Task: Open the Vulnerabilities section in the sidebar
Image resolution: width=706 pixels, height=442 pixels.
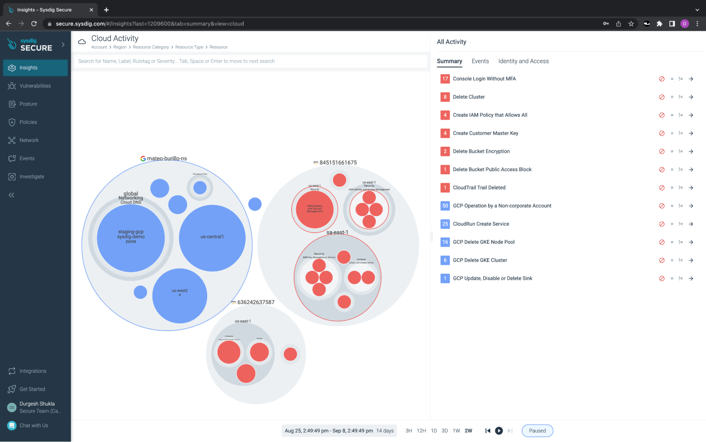Action: pyautogui.click(x=34, y=86)
